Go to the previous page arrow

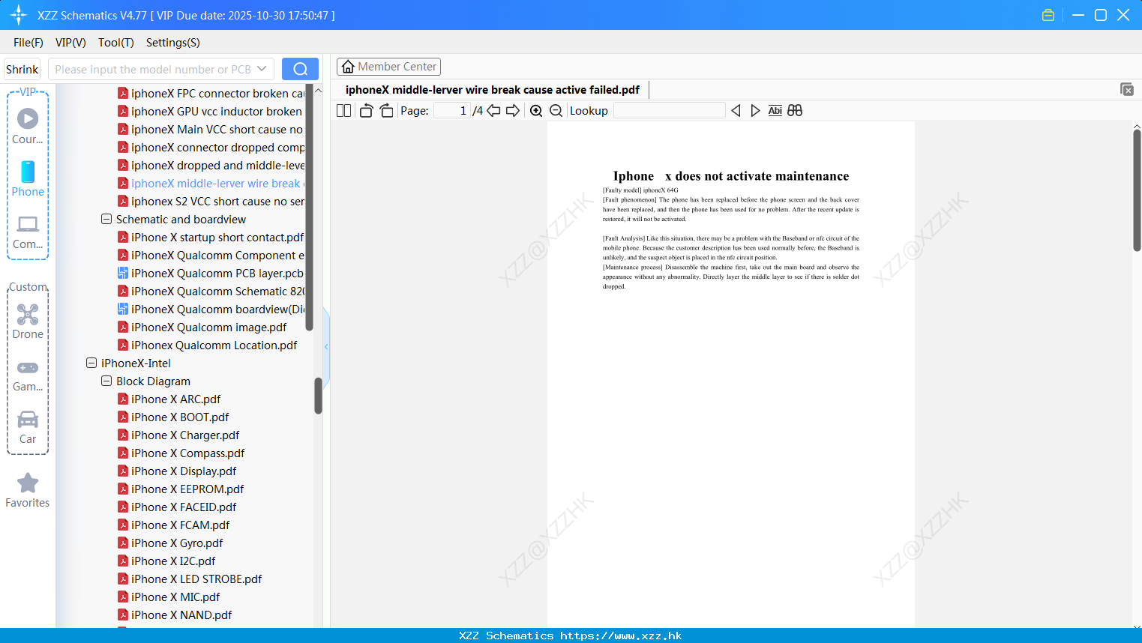(x=493, y=110)
